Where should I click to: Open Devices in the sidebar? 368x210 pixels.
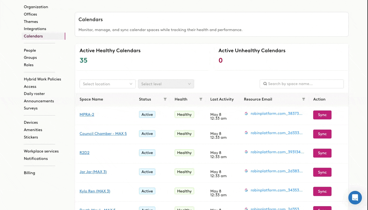point(31,123)
